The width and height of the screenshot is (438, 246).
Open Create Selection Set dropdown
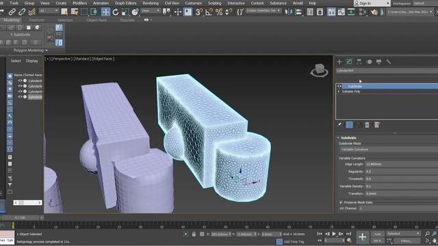pos(263,11)
